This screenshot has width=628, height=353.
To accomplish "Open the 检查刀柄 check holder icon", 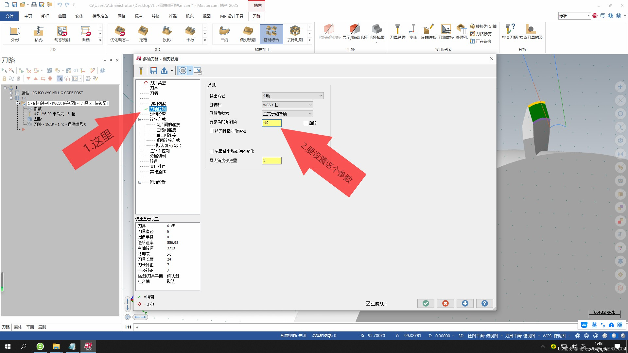I will coord(510,32).
